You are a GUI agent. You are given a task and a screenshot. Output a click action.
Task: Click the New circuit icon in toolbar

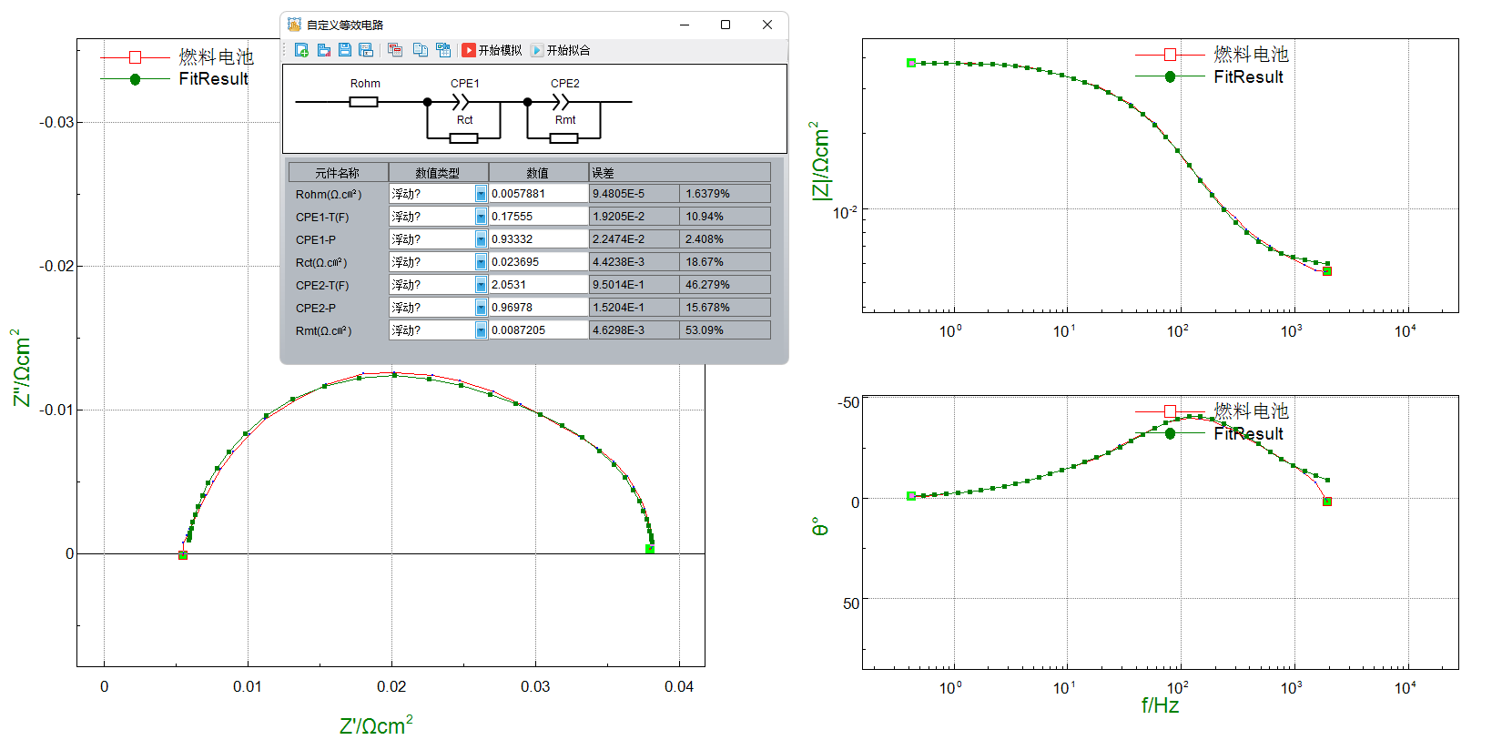click(x=301, y=50)
